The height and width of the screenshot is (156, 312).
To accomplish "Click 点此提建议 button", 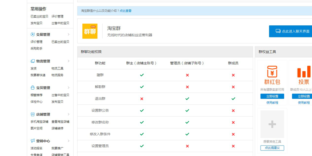I will 272,148.
